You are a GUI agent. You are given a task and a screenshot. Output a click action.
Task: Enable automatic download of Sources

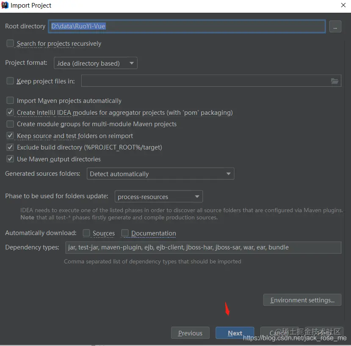click(x=86, y=233)
